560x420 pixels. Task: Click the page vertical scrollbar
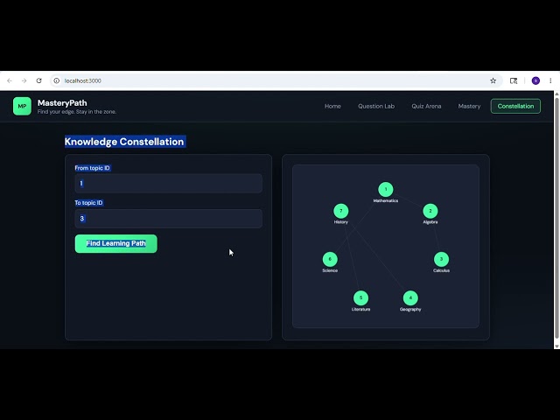tap(556, 218)
